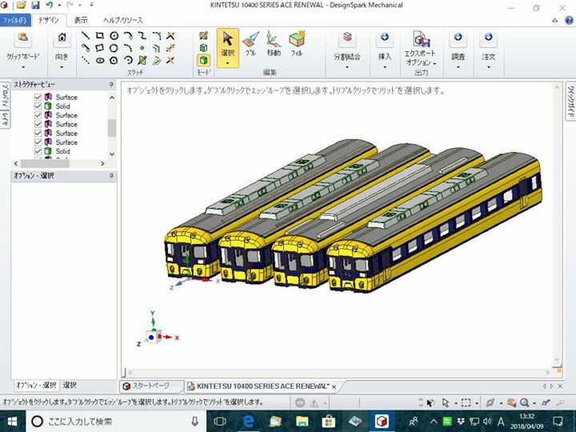Select the Line sketch tool

click(x=86, y=36)
